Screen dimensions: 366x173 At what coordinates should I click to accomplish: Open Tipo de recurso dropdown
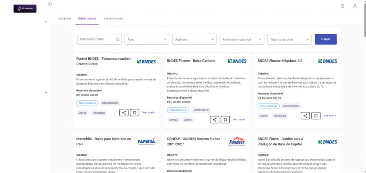[x=290, y=39]
